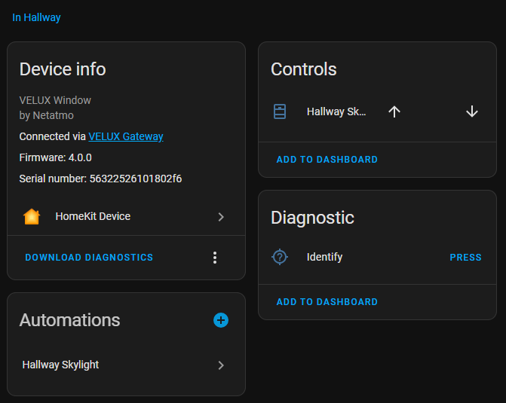
Task: Close the Hallway Skylight cover
Action: [472, 111]
